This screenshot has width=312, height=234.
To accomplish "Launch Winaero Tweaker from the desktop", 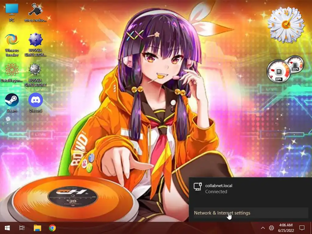I will click(x=12, y=45).
